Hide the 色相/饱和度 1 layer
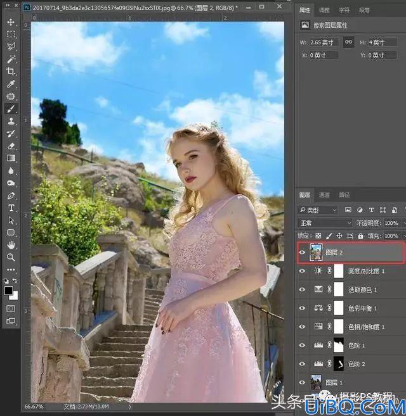The width and height of the screenshot is (406, 416). click(303, 327)
